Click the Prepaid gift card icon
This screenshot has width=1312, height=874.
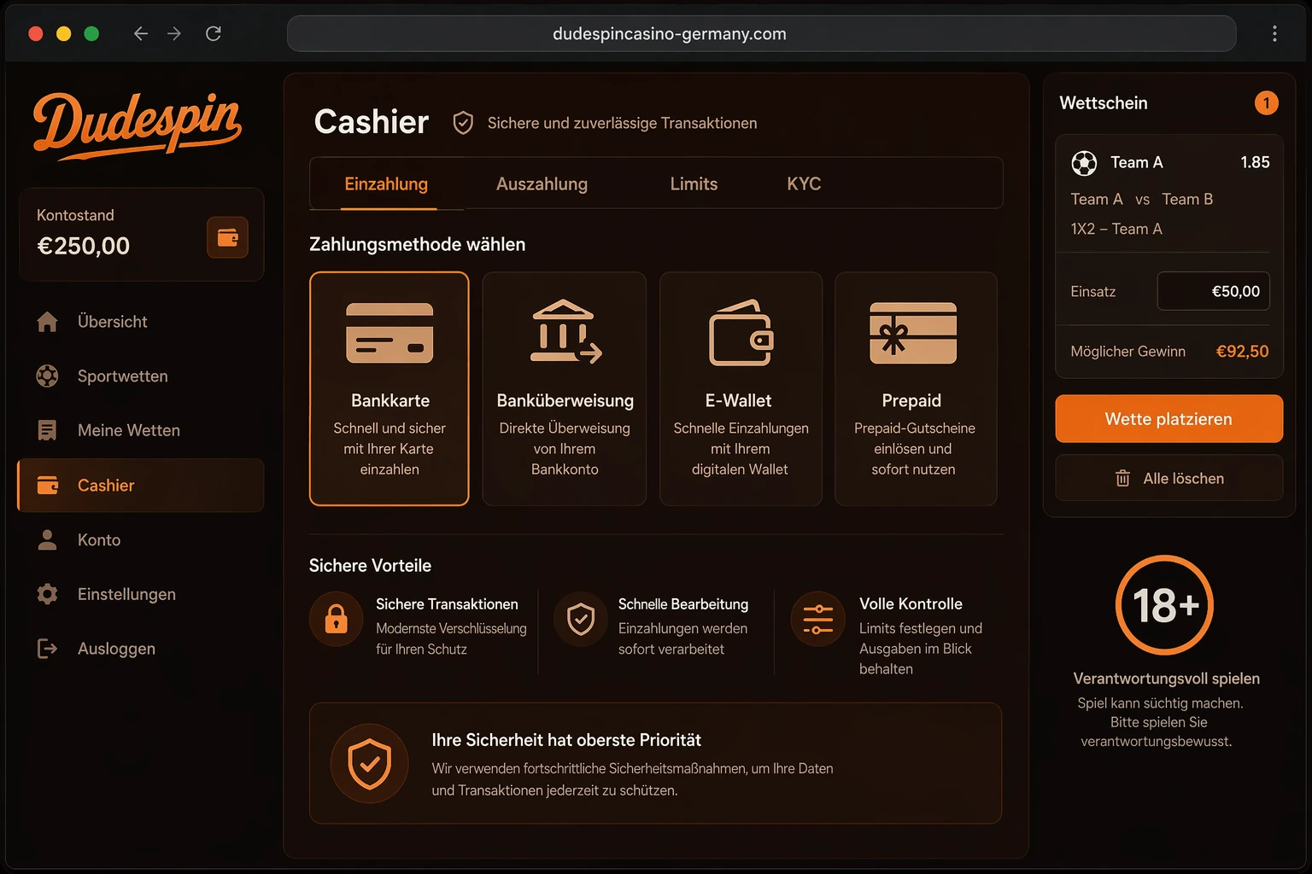(913, 333)
